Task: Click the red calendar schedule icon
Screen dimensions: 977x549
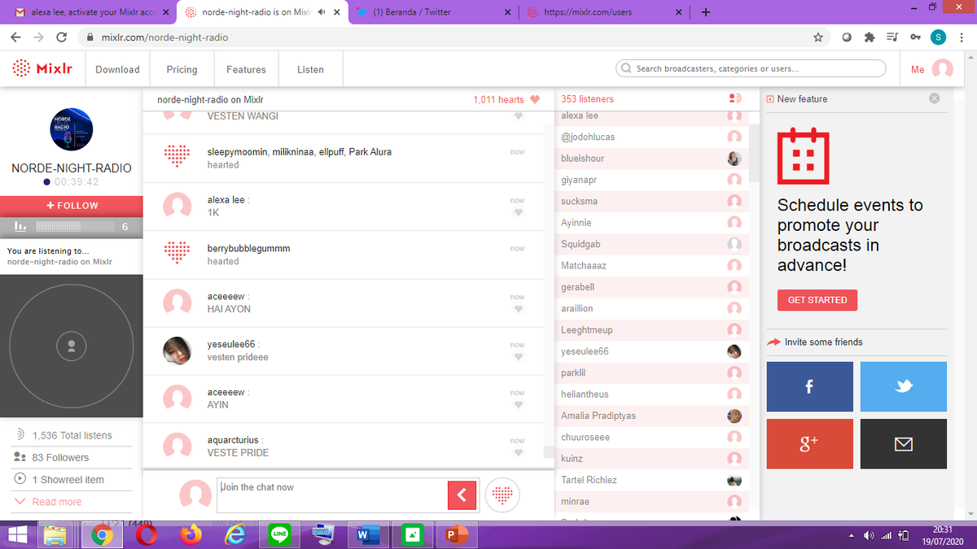Action: click(803, 157)
